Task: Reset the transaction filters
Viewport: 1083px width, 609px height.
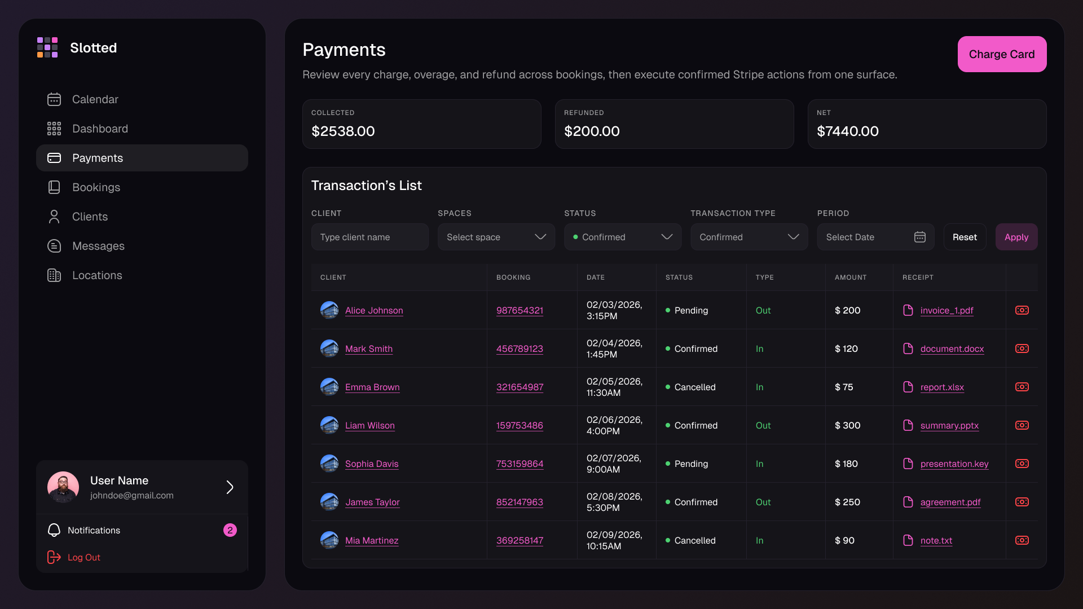Action: pos(965,237)
